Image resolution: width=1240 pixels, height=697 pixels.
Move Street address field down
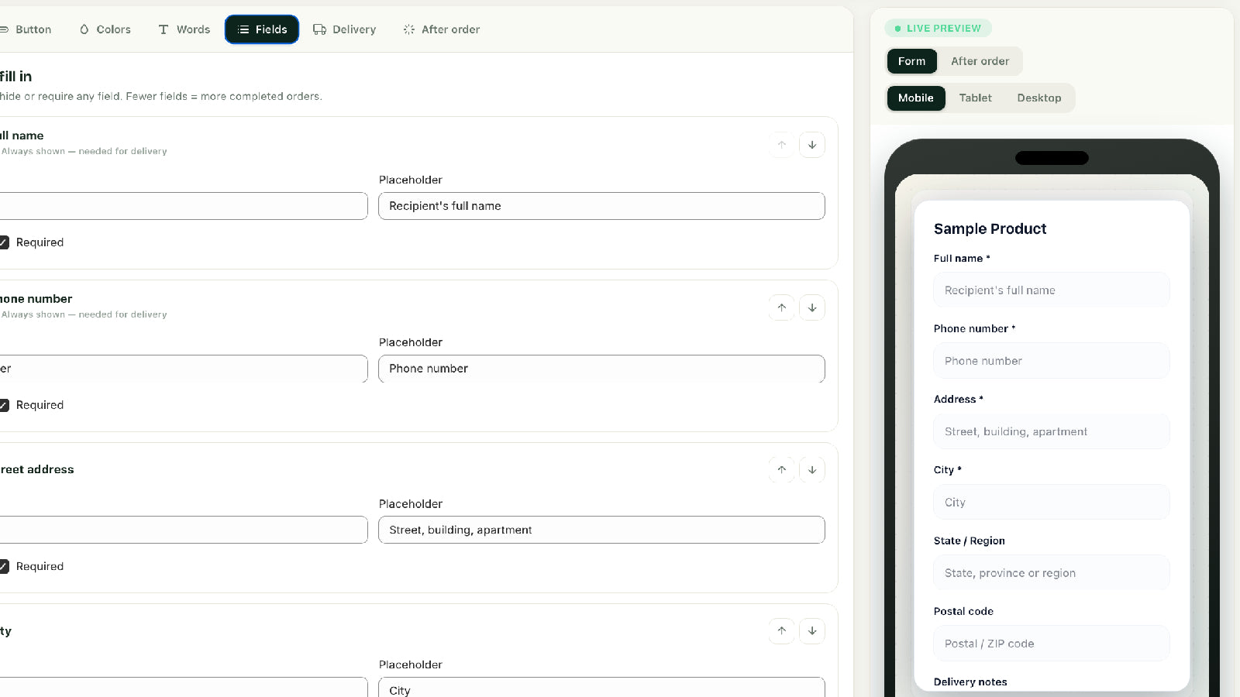coord(812,469)
